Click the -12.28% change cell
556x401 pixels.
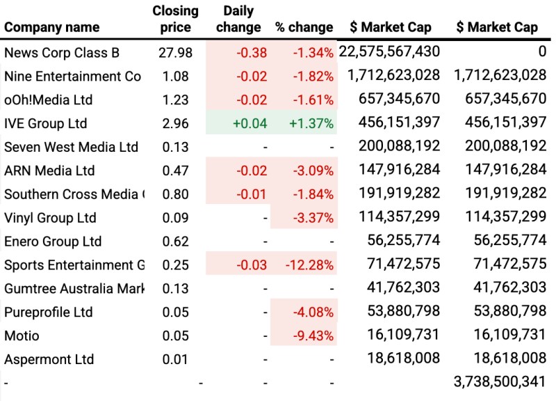click(x=308, y=265)
